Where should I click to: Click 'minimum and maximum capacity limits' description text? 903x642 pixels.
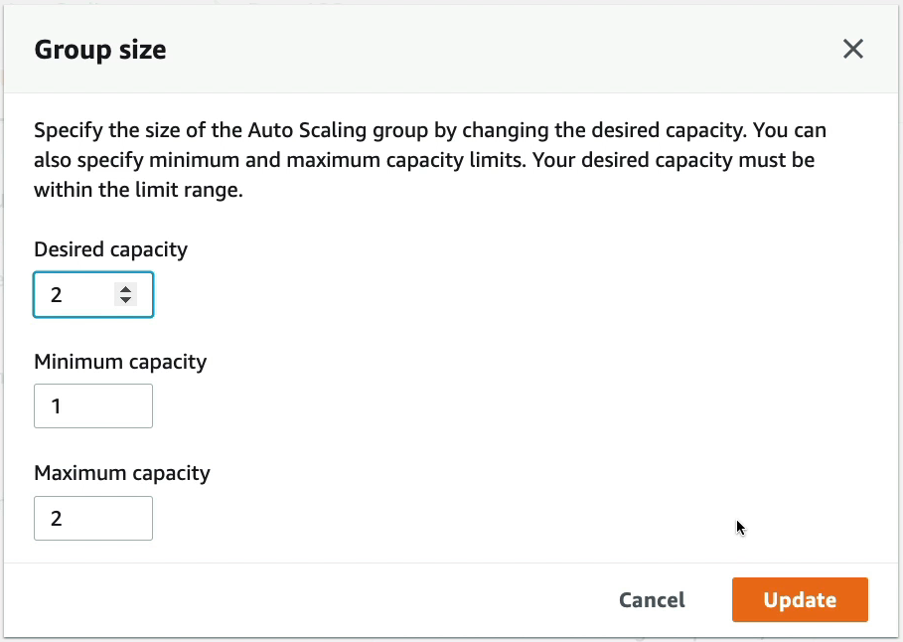point(338,160)
